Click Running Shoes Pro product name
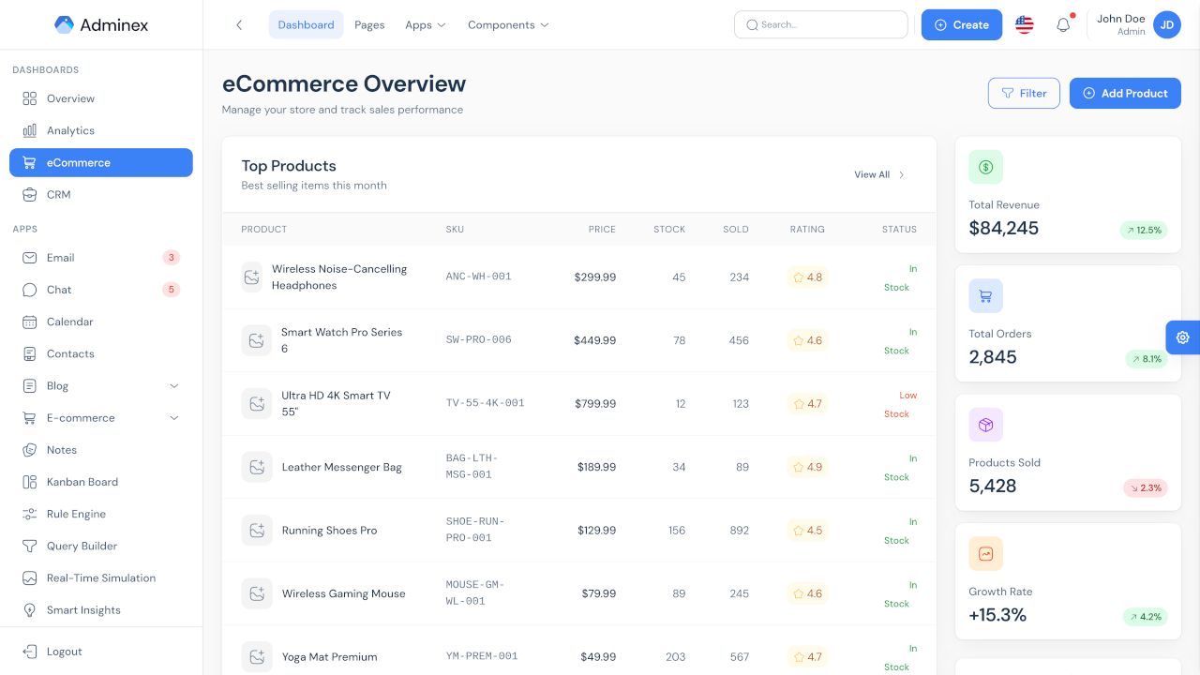The height and width of the screenshot is (675, 1200). [329, 531]
